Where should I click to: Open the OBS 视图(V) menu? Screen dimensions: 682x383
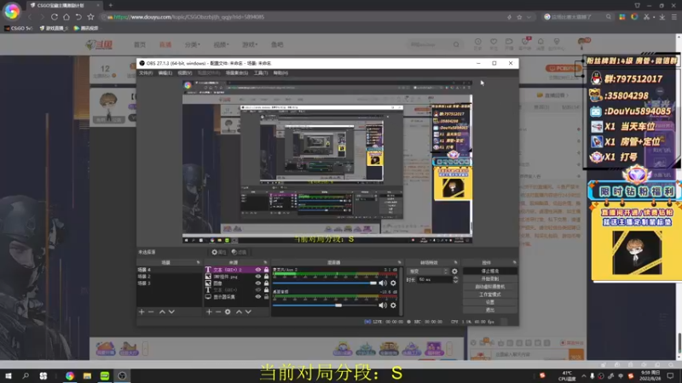(x=185, y=73)
